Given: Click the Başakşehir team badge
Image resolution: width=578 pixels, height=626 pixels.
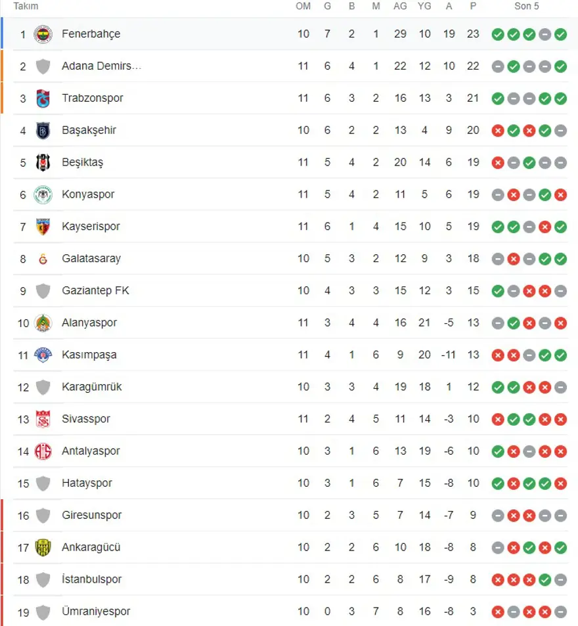Looking at the screenshot, I should coord(43,131).
